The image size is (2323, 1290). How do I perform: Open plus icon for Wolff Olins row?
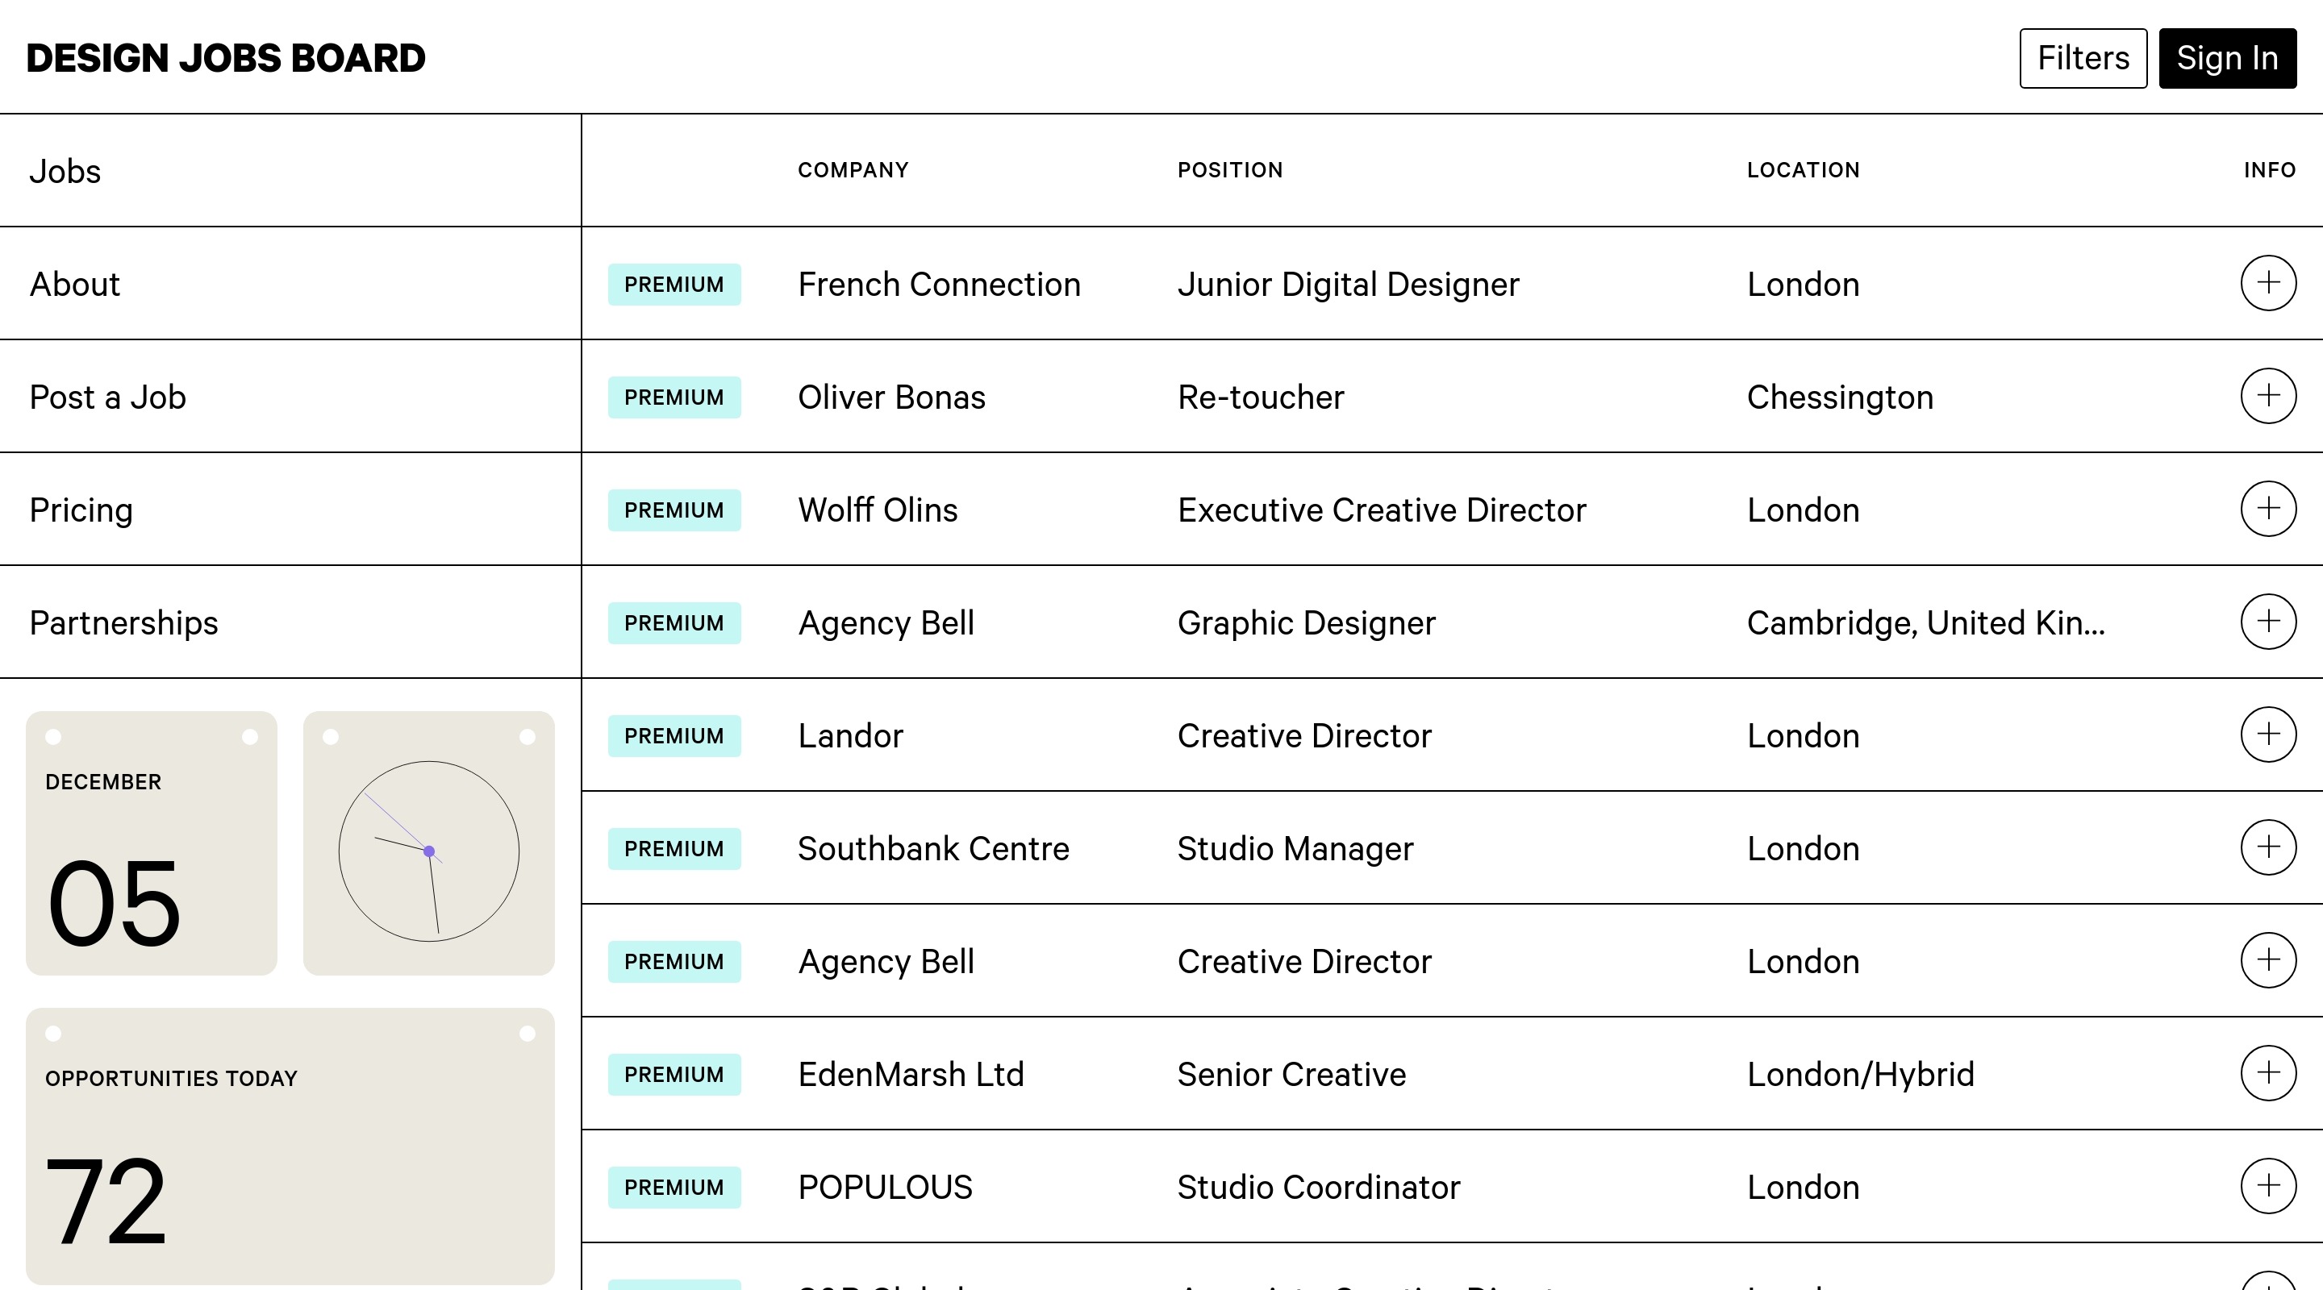coord(2268,509)
